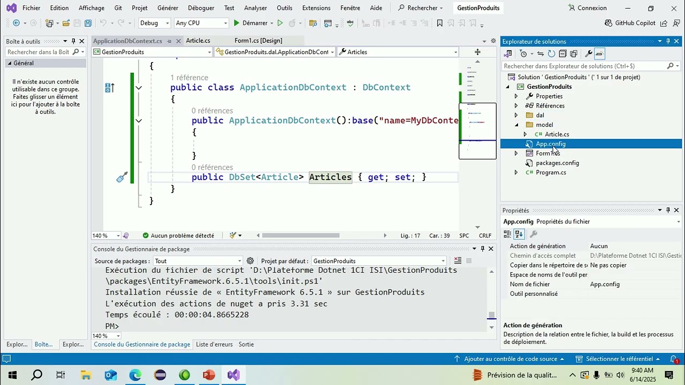Screen dimensions: 685x385
Task: Pin the Boîte à outils panel
Action: (73, 41)
